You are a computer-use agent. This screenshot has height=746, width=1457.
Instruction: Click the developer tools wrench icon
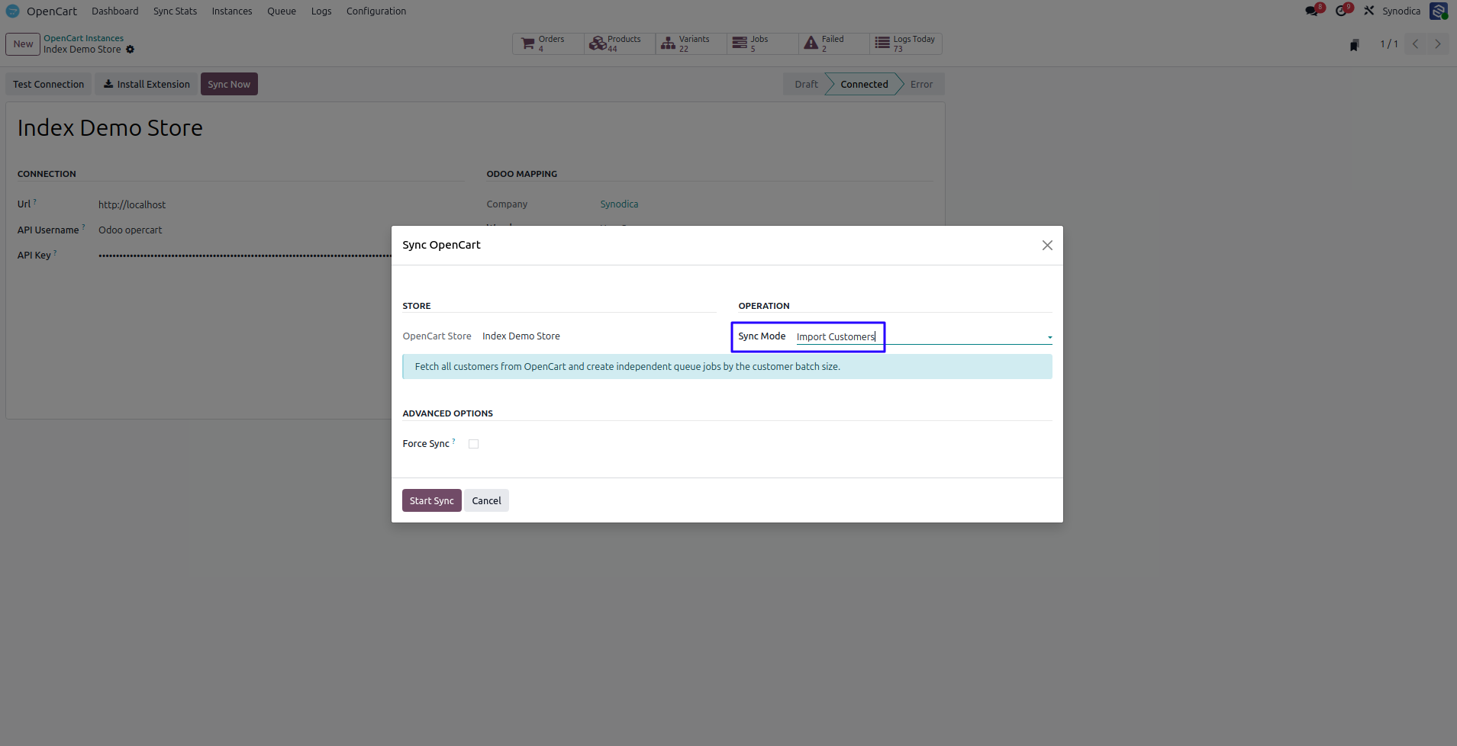click(1368, 11)
